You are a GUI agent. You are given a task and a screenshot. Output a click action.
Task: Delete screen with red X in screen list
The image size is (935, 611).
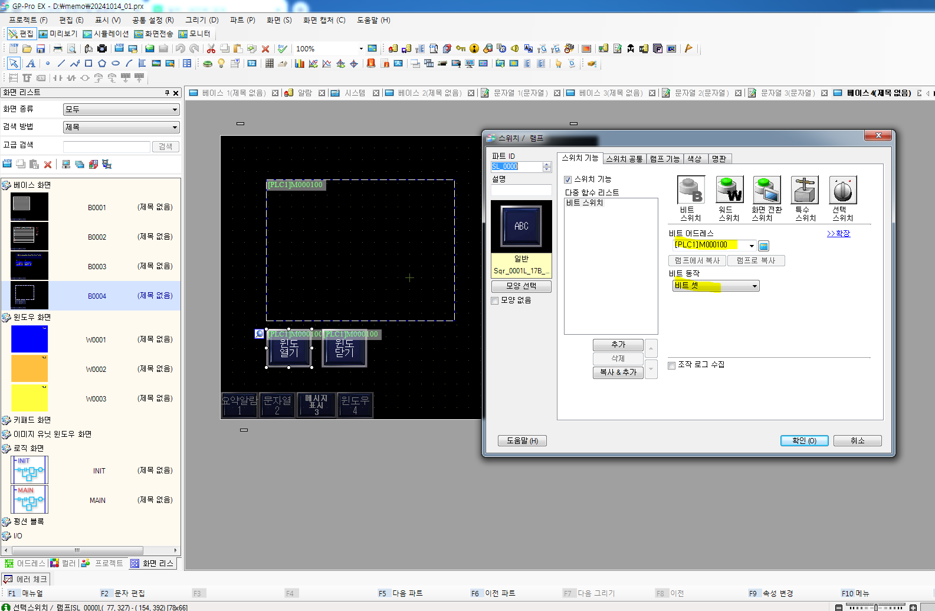click(48, 164)
